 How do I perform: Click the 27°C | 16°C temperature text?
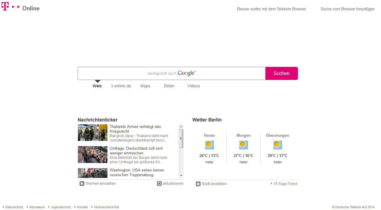pyautogui.click(x=243, y=156)
